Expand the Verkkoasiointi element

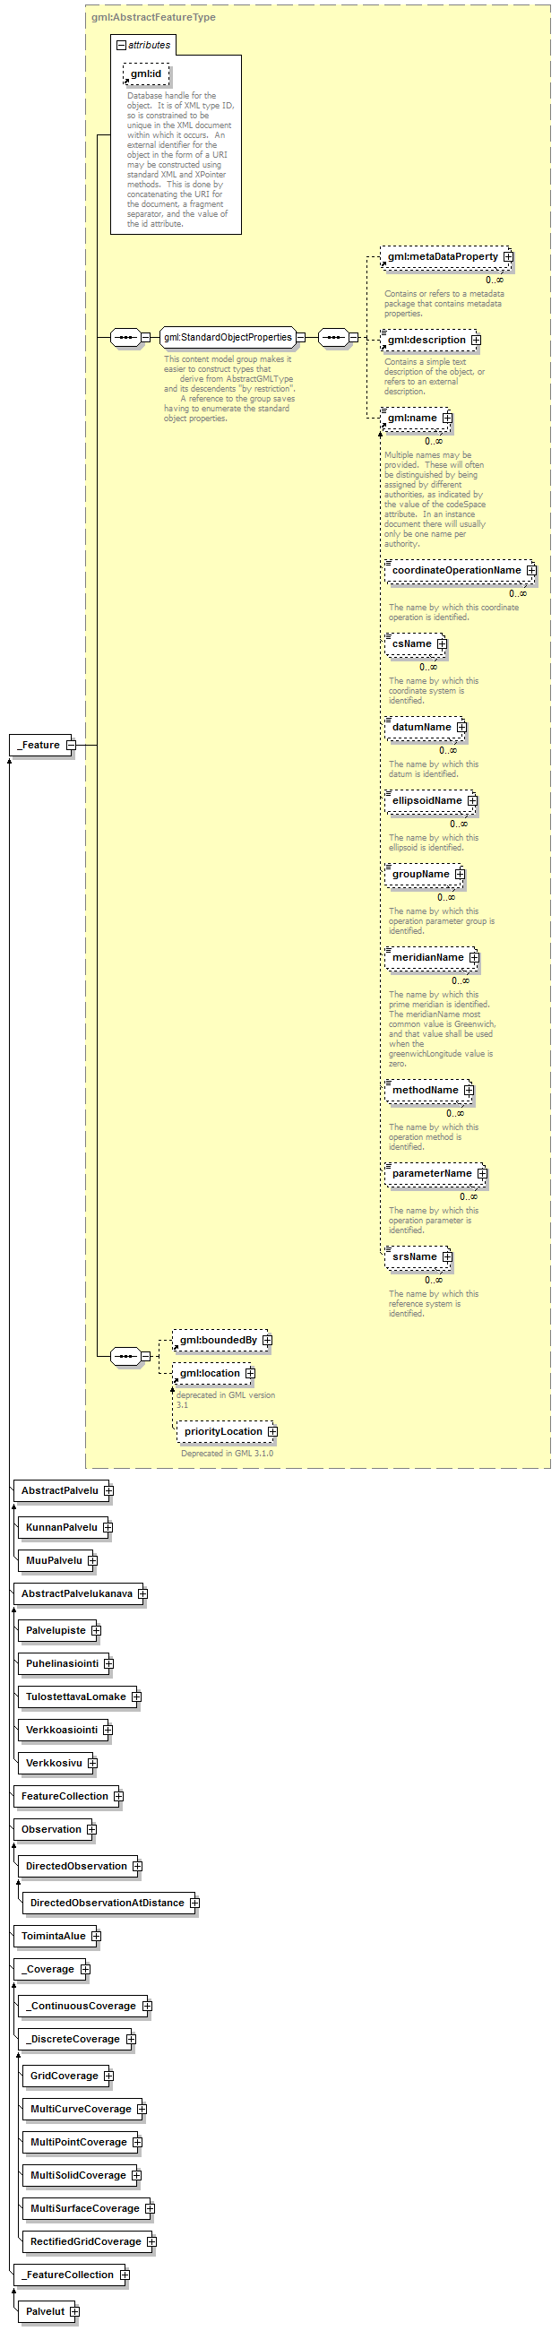[108, 1731]
